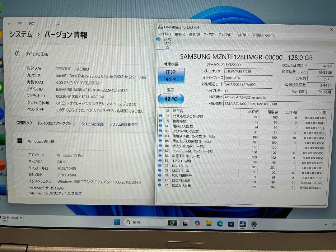Screen dimensions: 336x252
Task: Launch Copilot from the taskbar
Action: pyautogui.click(x=197, y=223)
